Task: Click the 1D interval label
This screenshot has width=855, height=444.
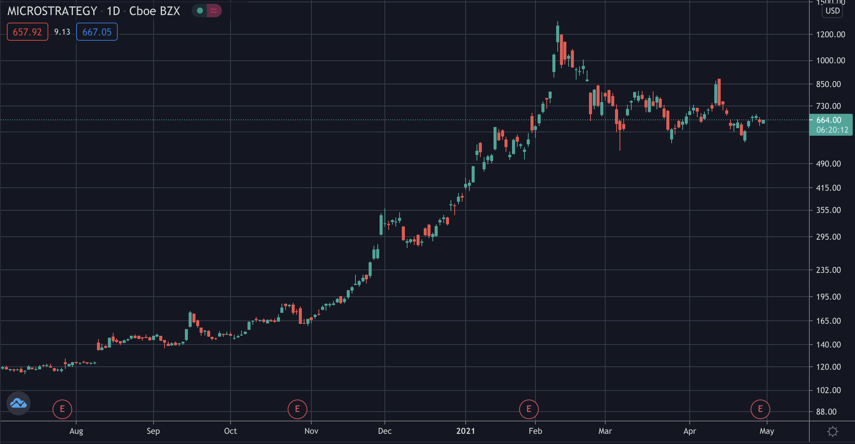Action: (113, 11)
